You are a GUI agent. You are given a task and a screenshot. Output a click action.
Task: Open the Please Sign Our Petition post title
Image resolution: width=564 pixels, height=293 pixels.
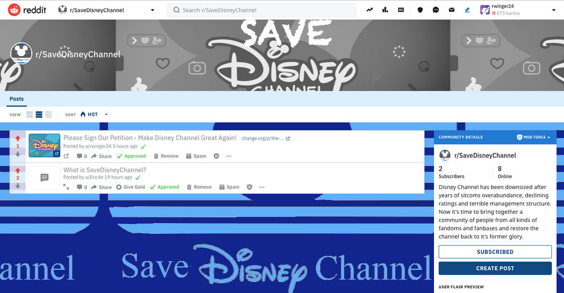pyautogui.click(x=150, y=138)
